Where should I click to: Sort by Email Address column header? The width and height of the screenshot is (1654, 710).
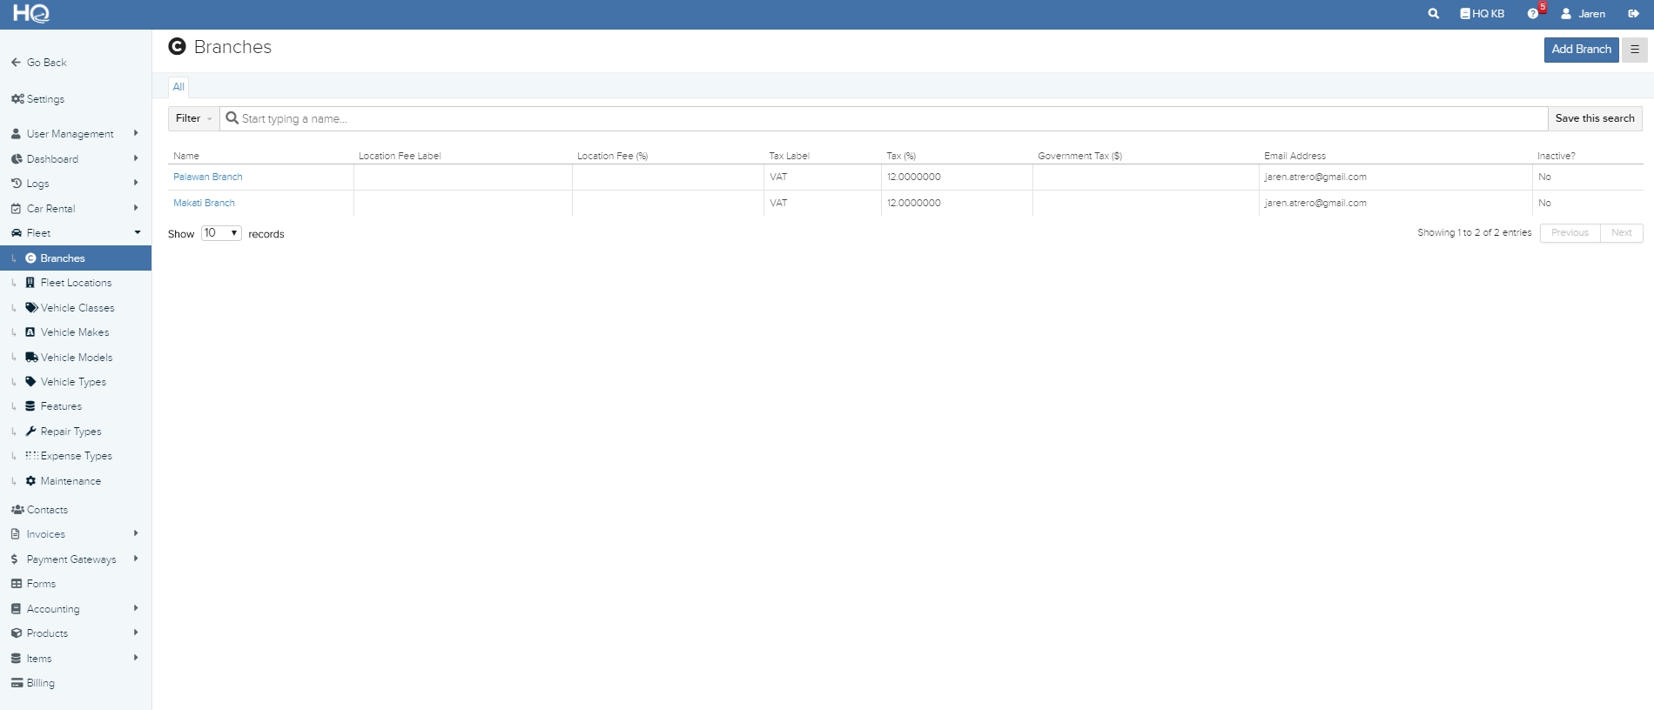(1294, 156)
